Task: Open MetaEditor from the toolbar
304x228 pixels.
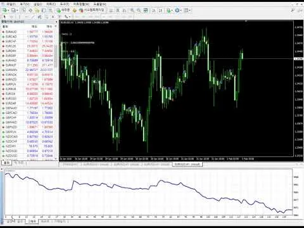Action: tap(74, 10)
